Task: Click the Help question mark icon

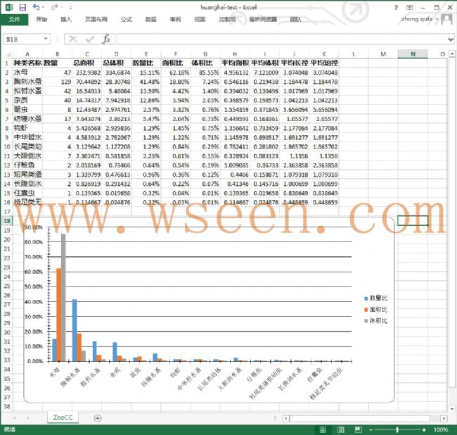Action: [397, 7]
